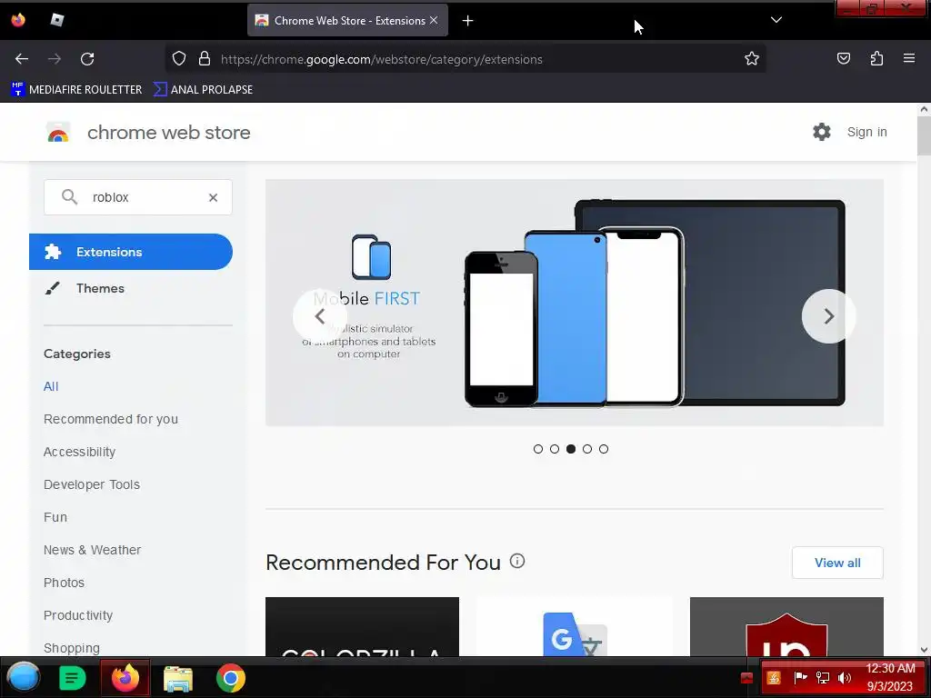
Task: Show the next carousel slide
Action: tap(828, 316)
